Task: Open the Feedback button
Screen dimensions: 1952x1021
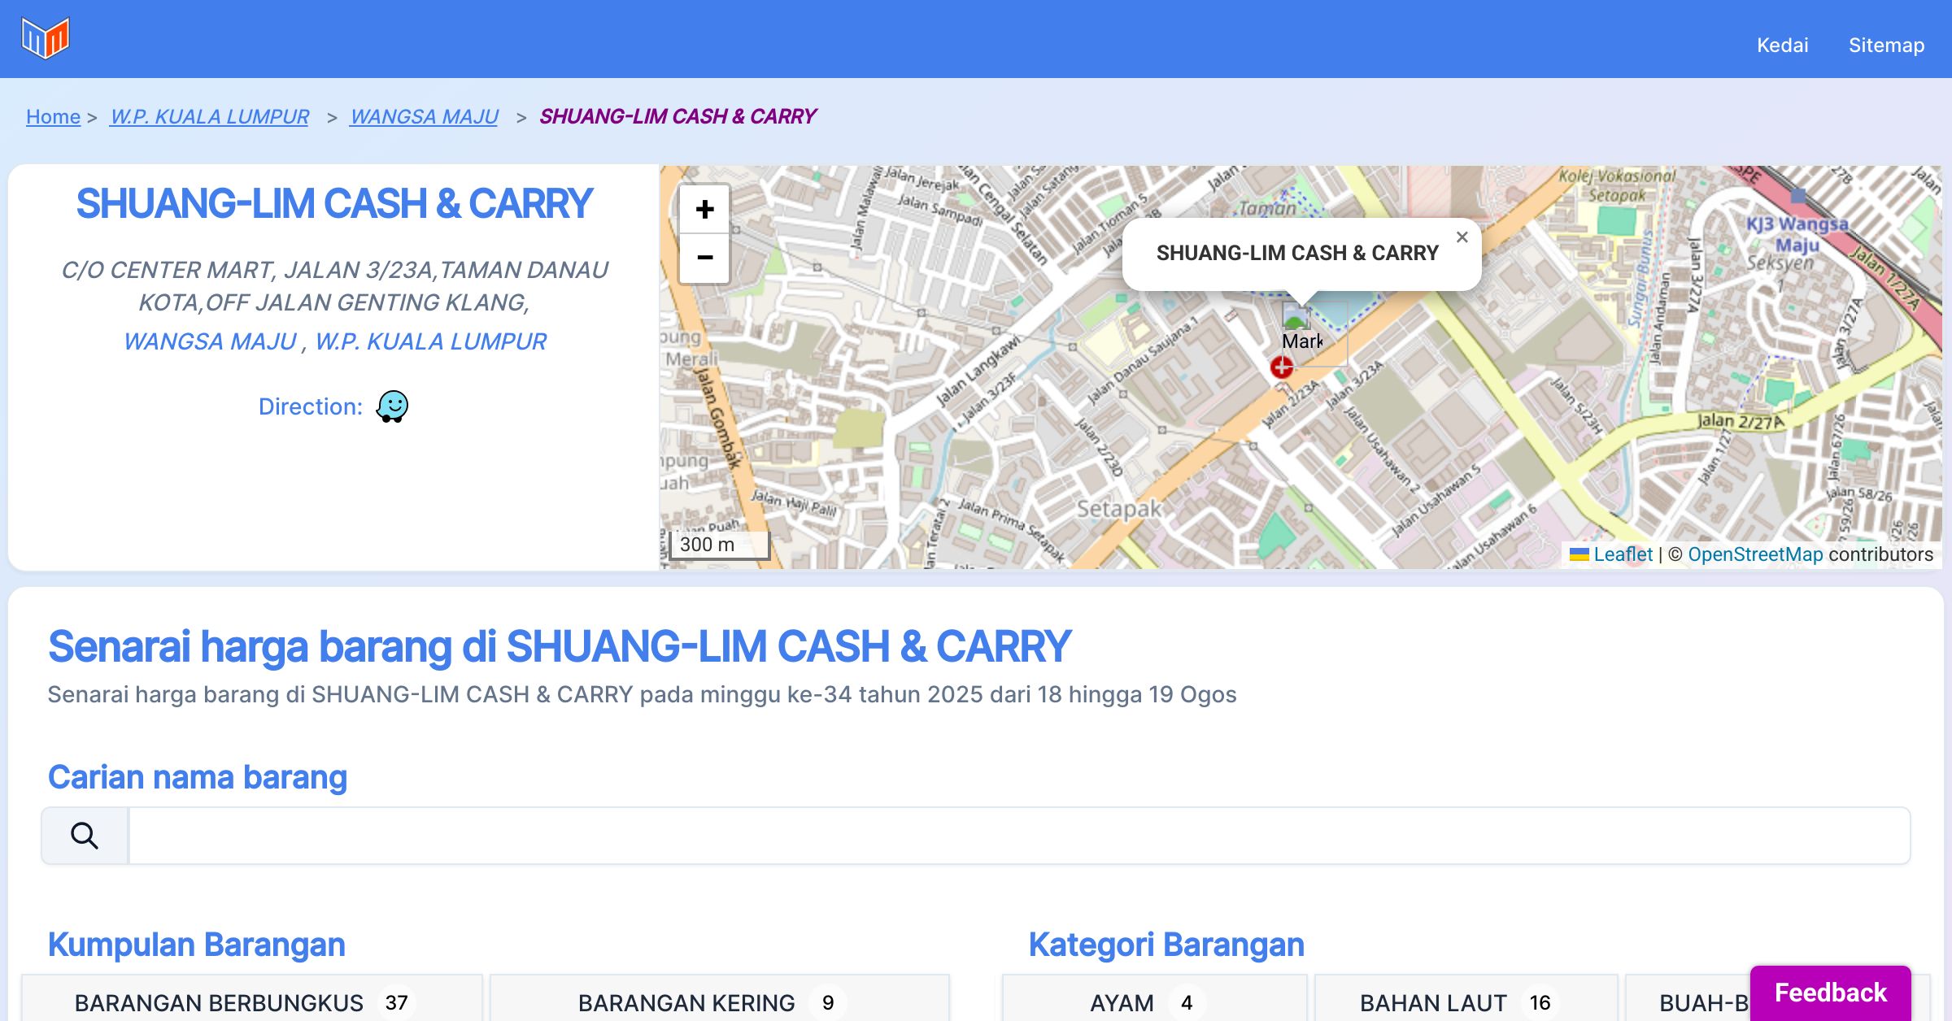Action: tap(1830, 992)
